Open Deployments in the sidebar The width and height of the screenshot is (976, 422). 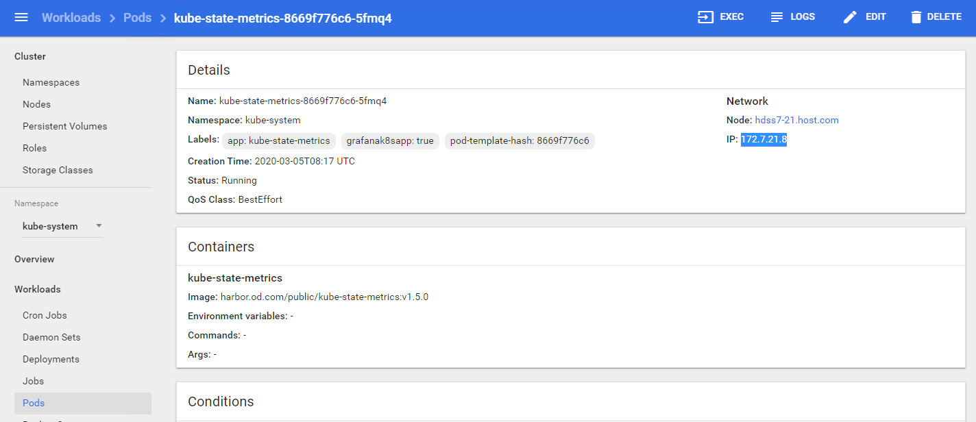click(x=51, y=359)
